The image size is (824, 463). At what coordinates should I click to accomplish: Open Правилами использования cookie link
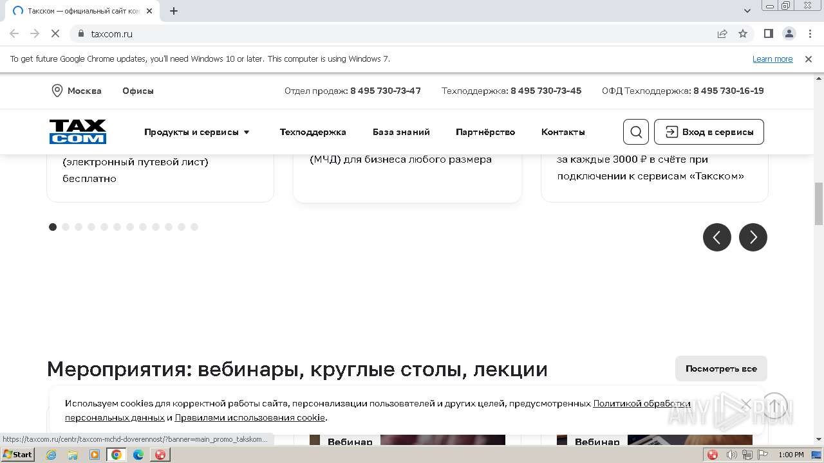tap(250, 417)
